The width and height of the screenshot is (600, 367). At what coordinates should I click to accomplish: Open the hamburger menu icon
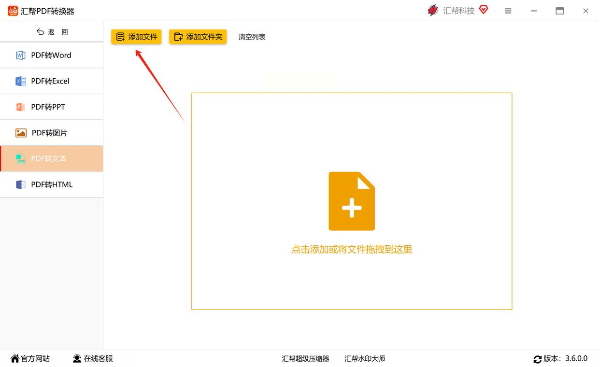click(x=508, y=11)
